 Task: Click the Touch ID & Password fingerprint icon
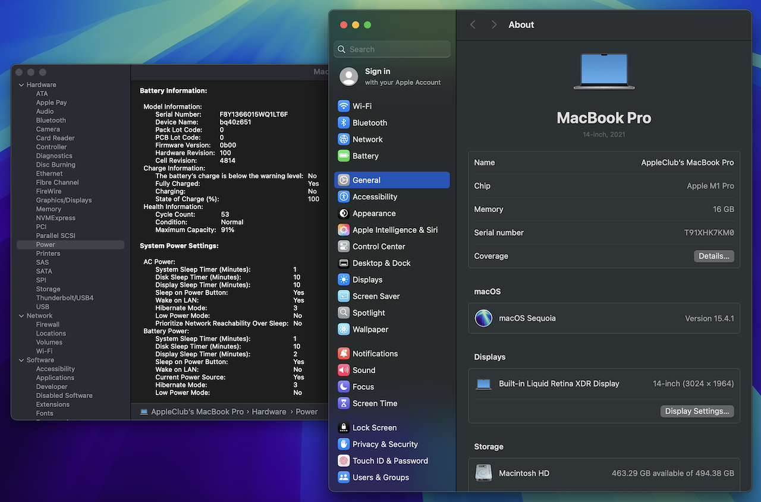coord(344,461)
